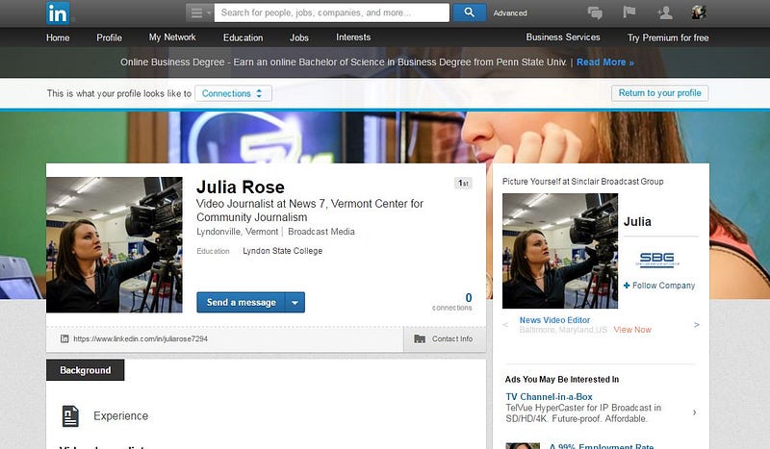This screenshot has height=449, width=770.
Task: Click the plus icon next to Follow Company
Action: pos(627,286)
